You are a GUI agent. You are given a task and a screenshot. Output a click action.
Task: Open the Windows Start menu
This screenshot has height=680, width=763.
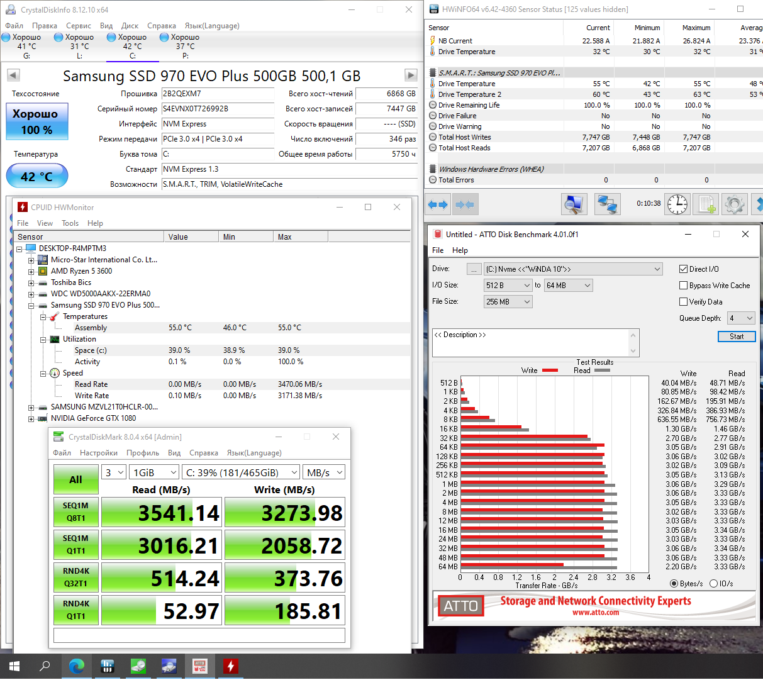point(15,666)
